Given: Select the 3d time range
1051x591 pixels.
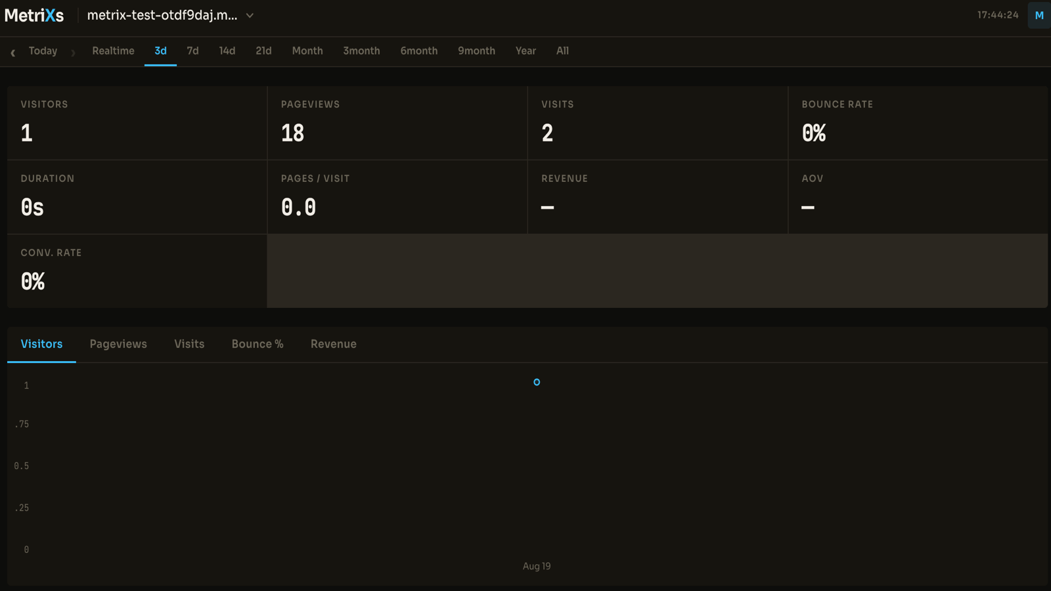Looking at the screenshot, I should [x=160, y=51].
